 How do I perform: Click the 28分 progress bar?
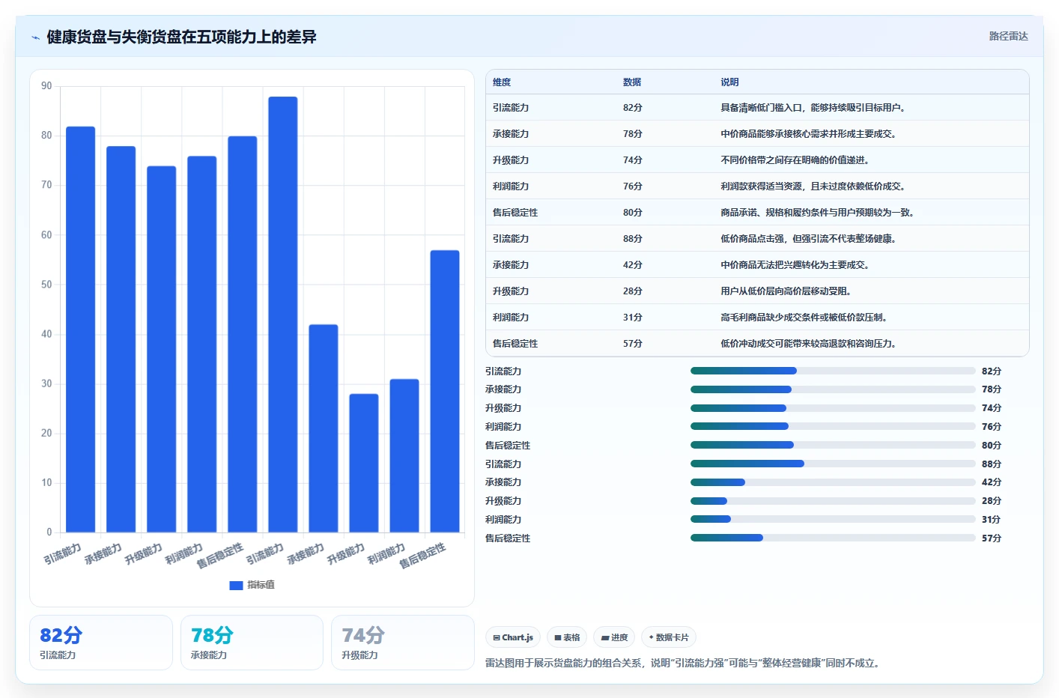833,501
